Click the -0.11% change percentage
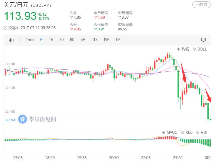214x163 pixels. pyautogui.click(x=44, y=18)
